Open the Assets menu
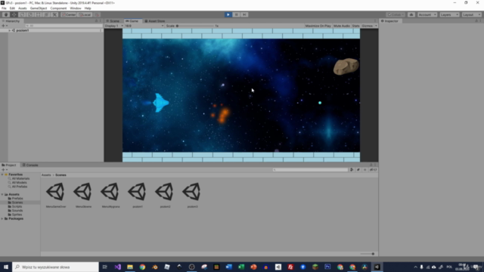Viewport: 484px width, 272px height. click(x=23, y=8)
